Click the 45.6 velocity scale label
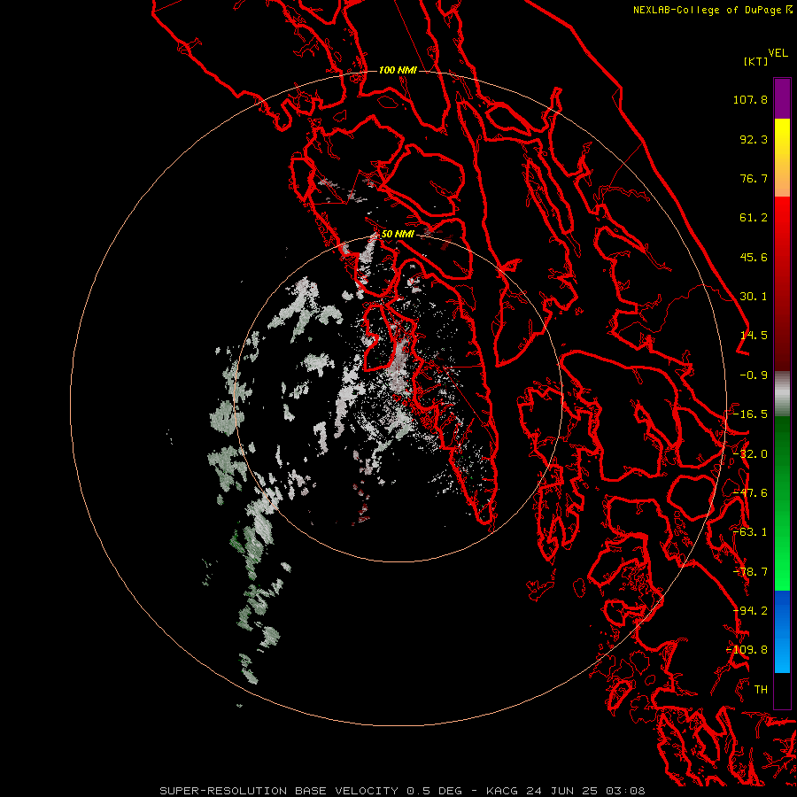Viewport: 797px width, 797px height. (754, 257)
